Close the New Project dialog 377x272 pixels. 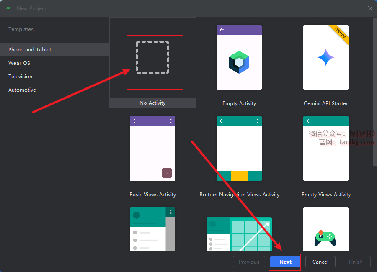click(370, 8)
